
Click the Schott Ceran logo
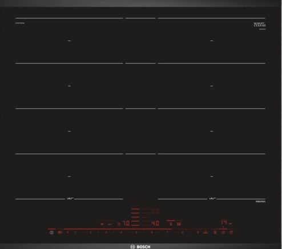[260, 25]
